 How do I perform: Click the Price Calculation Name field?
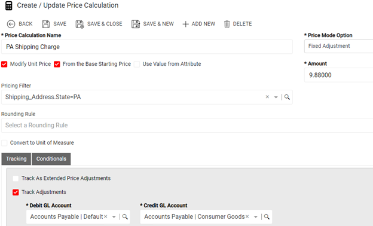(147, 47)
